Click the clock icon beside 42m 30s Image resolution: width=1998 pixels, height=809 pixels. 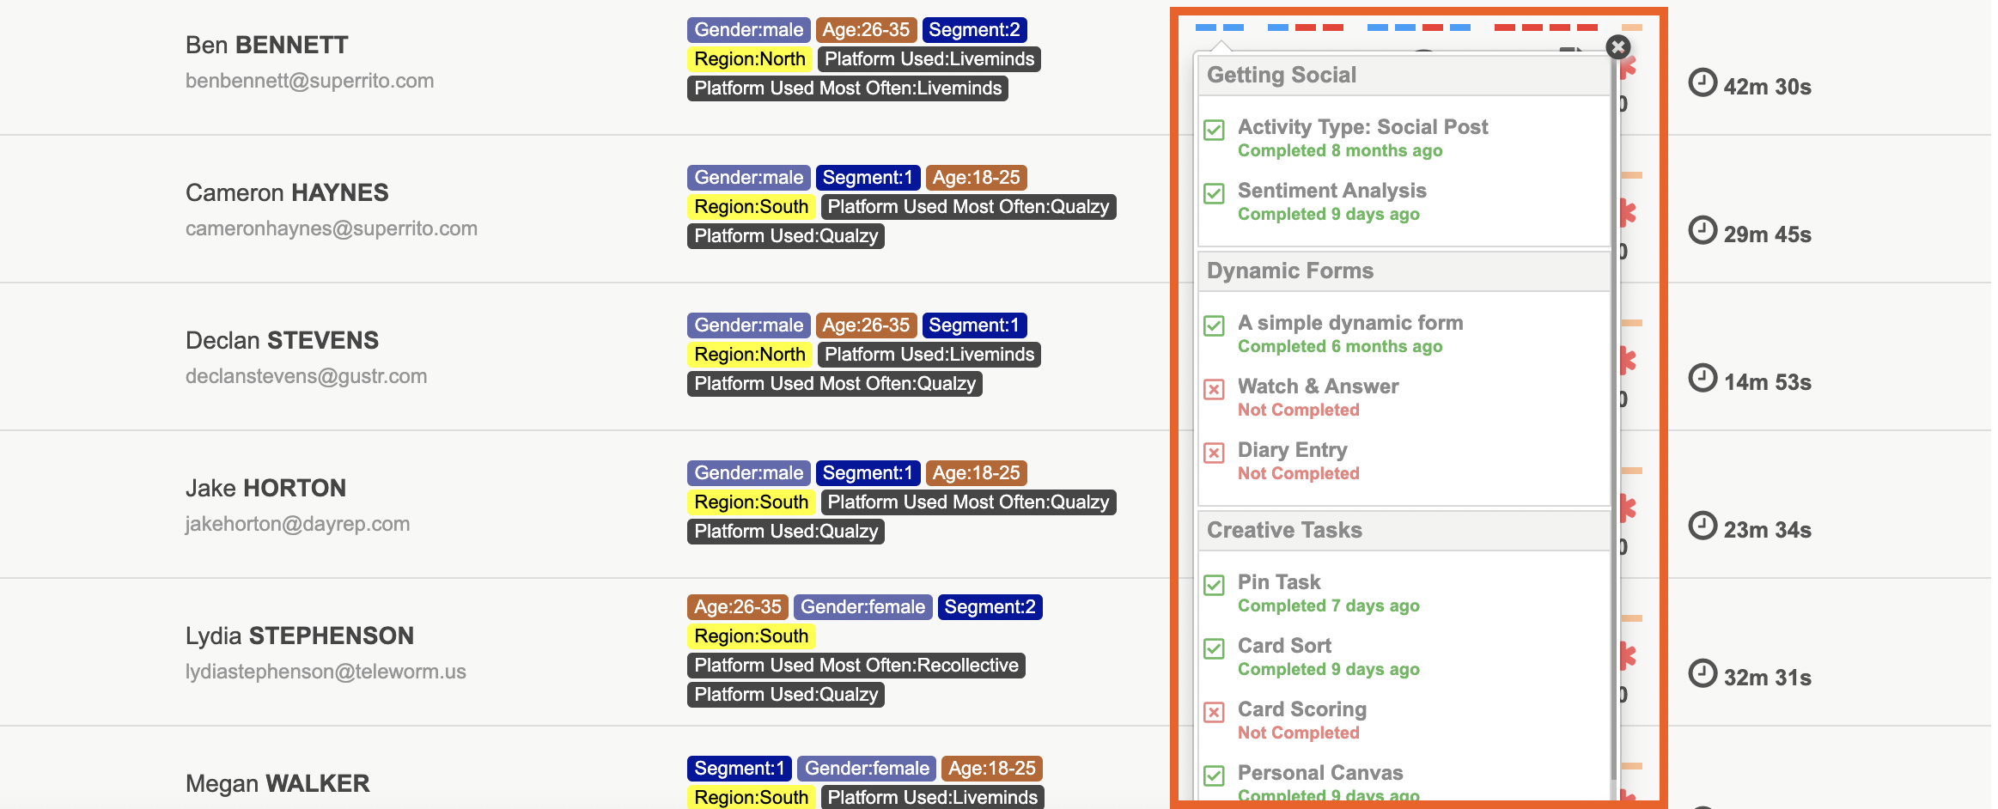(x=1703, y=83)
